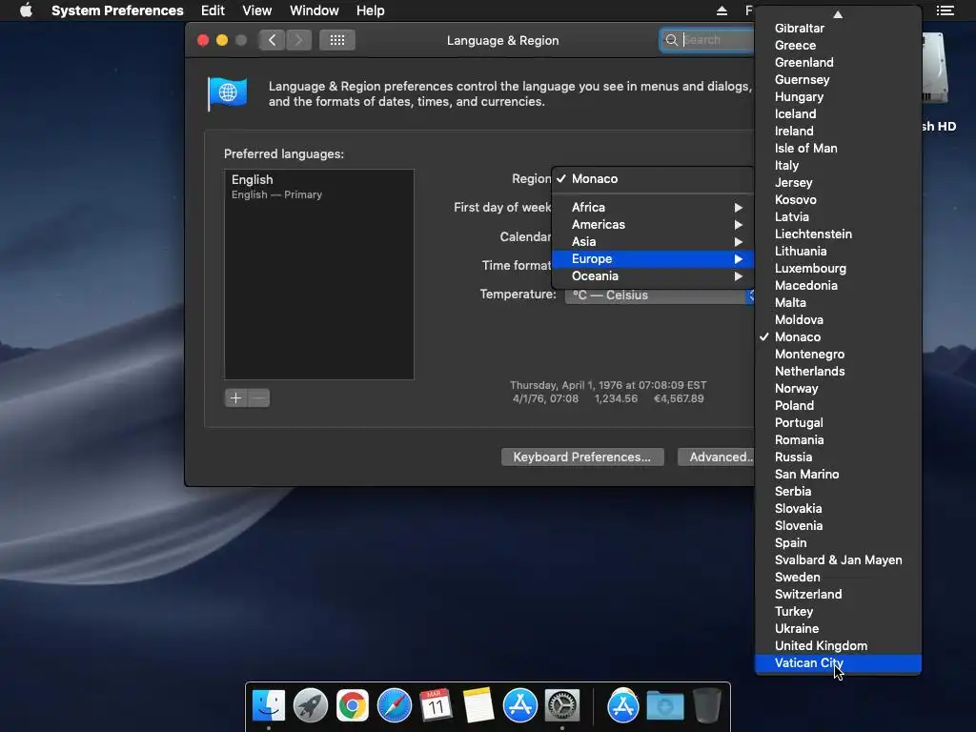Viewport: 976px width, 732px height.
Task: Open Google Chrome from the Dock
Action: click(x=353, y=705)
